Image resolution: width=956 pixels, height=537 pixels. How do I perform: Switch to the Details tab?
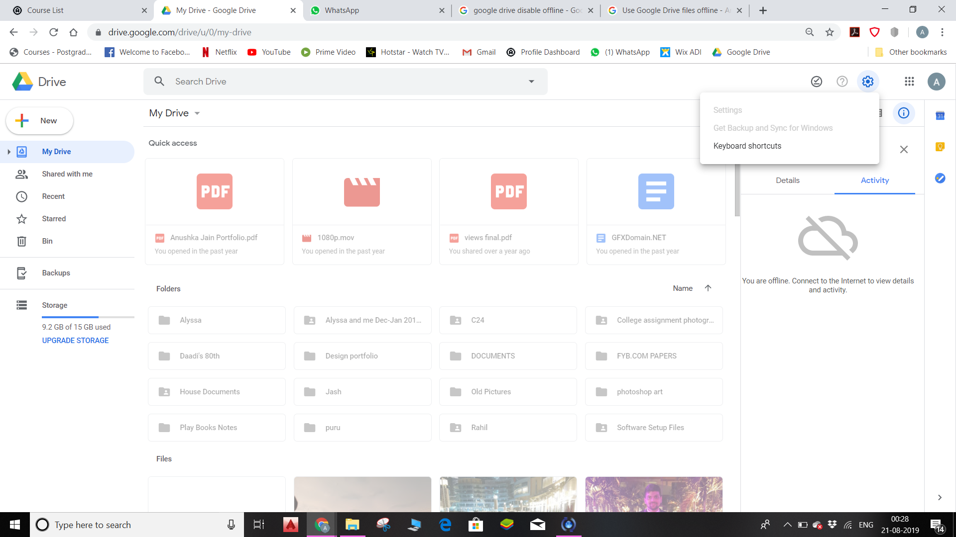(x=787, y=179)
